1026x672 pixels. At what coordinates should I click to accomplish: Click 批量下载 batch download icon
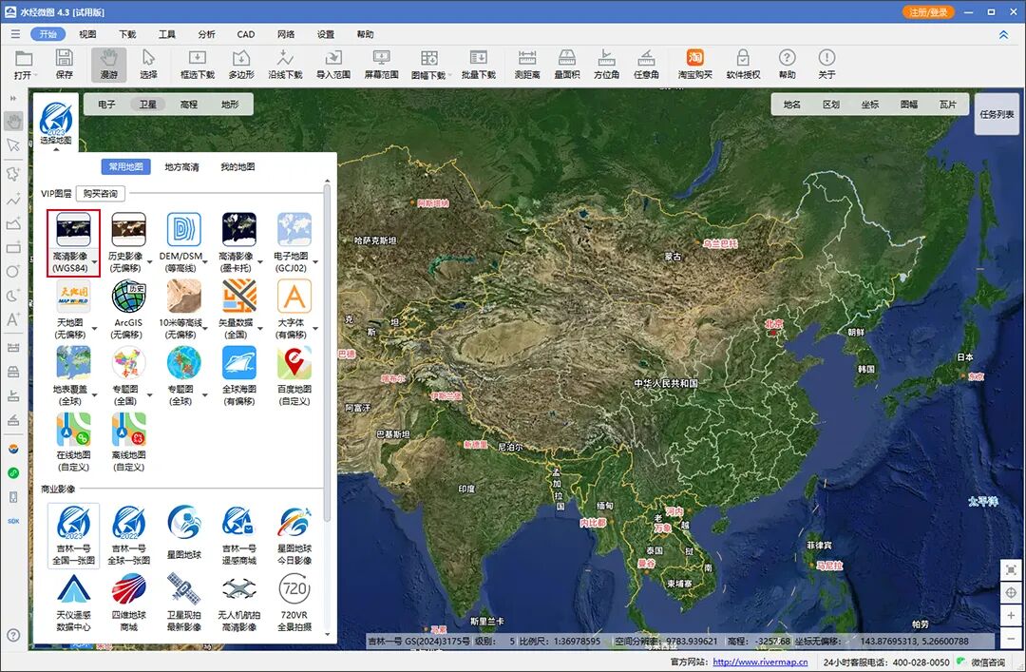click(x=478, y=65)
